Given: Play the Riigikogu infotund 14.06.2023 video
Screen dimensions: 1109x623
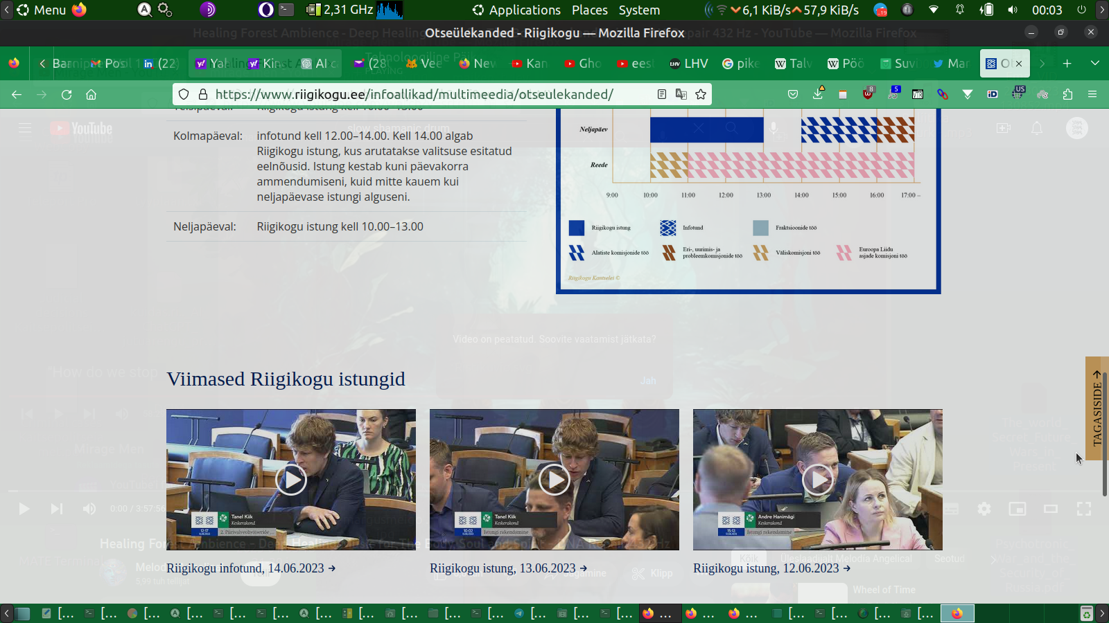Looking at the screenshot, I should [291, 480].
